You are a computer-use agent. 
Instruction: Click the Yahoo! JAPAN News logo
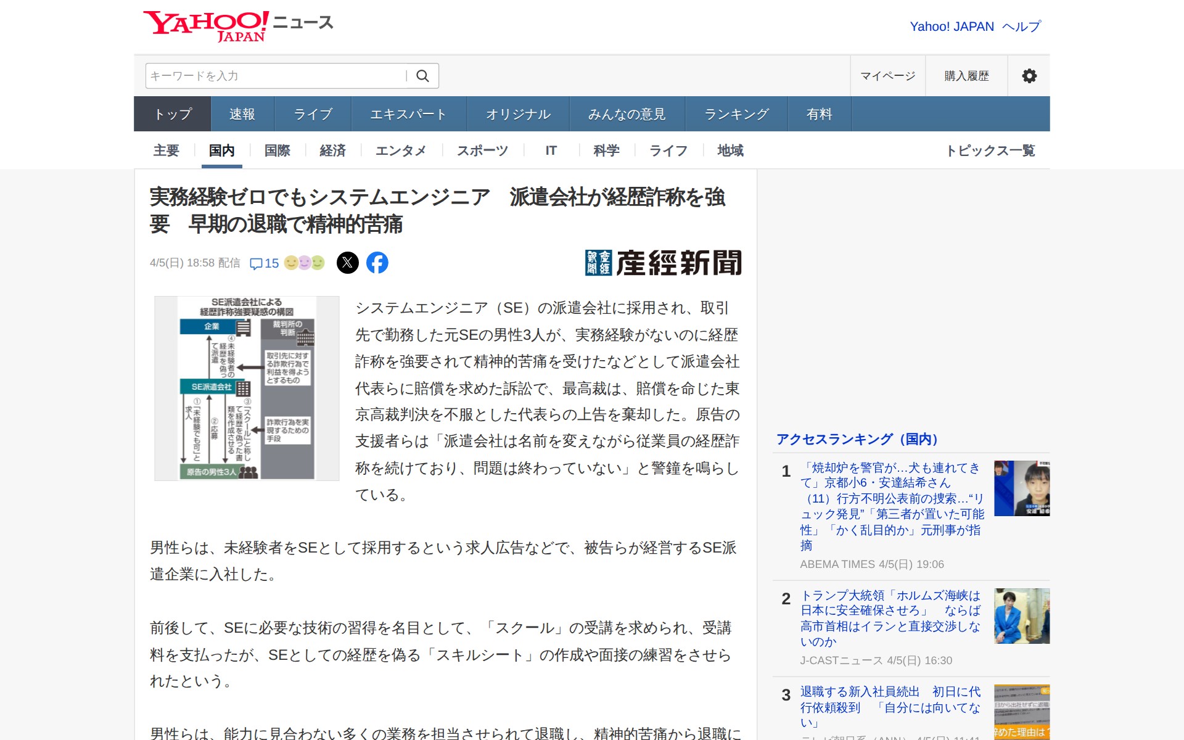(x=238, y=26)
